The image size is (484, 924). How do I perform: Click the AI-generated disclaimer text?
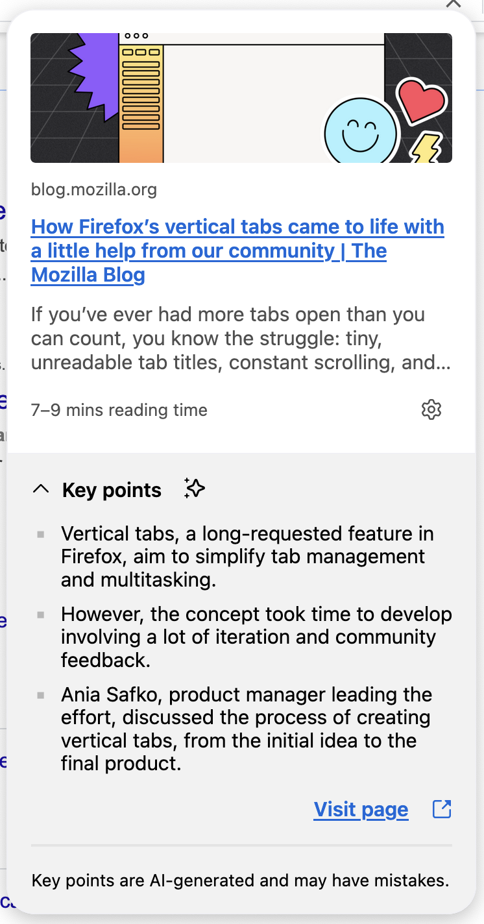click(x=240, y=880)
